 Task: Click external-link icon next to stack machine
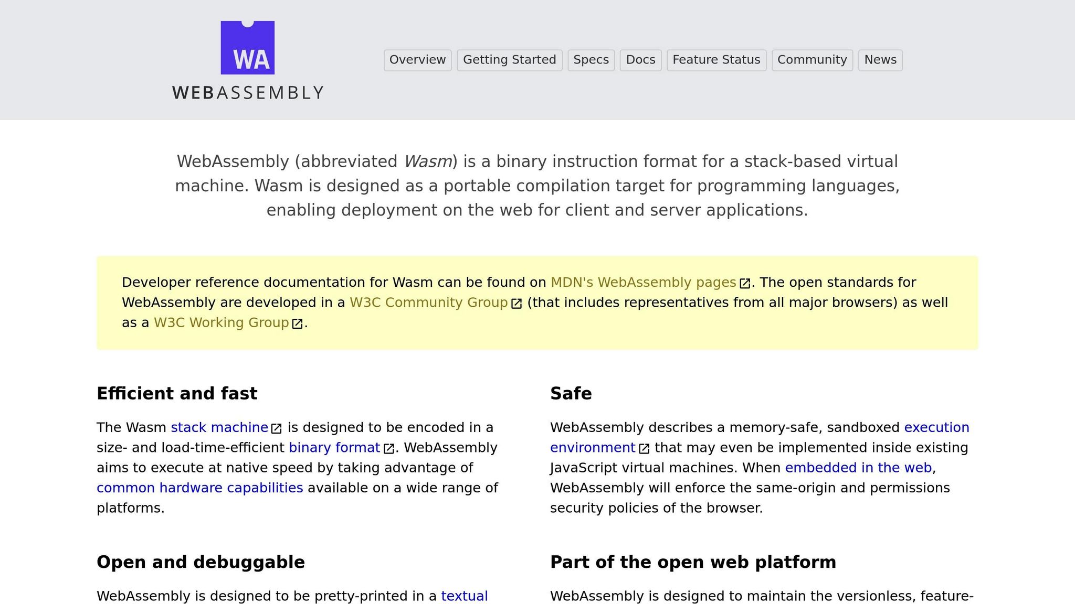coord(277,428)
